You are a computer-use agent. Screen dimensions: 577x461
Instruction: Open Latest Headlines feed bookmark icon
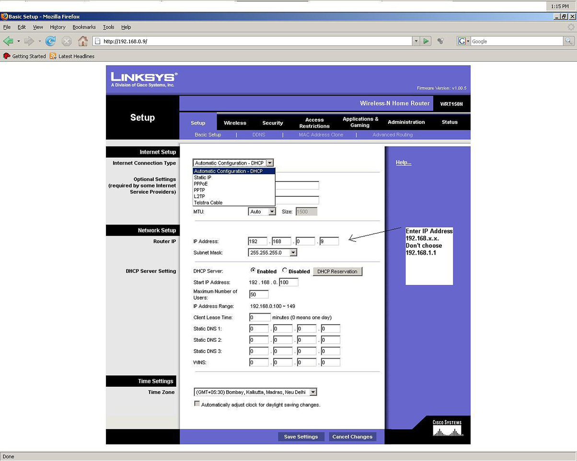pos(53,56)
